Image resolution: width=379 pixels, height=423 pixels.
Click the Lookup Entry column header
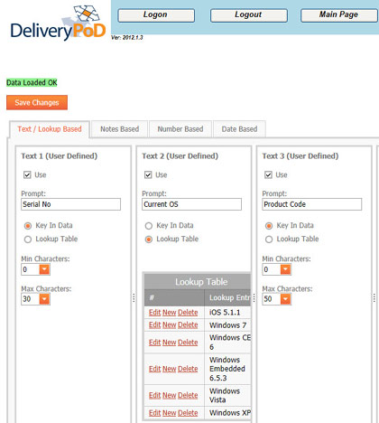[x=227, y=297]
